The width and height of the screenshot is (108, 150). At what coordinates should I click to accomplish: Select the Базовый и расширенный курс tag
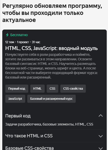coord(51,99)
